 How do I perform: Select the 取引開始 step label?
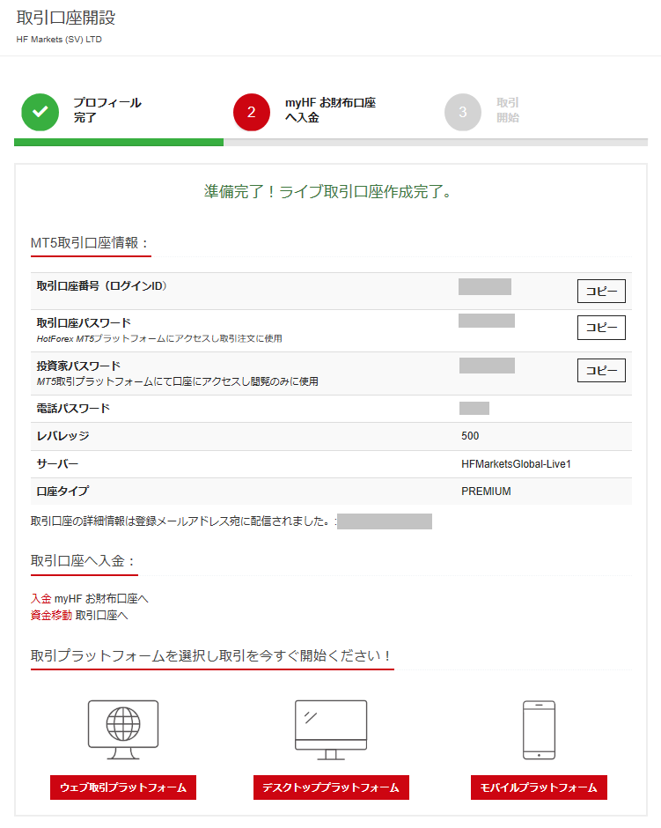[x=508, y=110]
